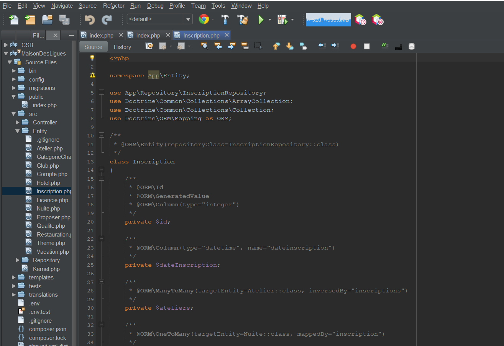The width and height of the screenshot is (504, 346).
Task: Click the New File toolbar icon
Action: (14, 20)
